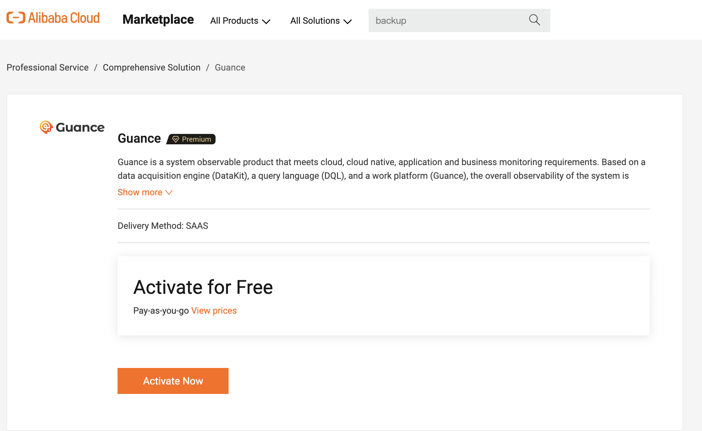Click the Alibaba Cloud bracket logo icon
This screenshot has width=702, height=431.
16,18
